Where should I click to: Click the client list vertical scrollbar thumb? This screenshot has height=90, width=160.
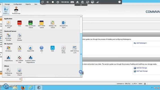click(81, 54)
